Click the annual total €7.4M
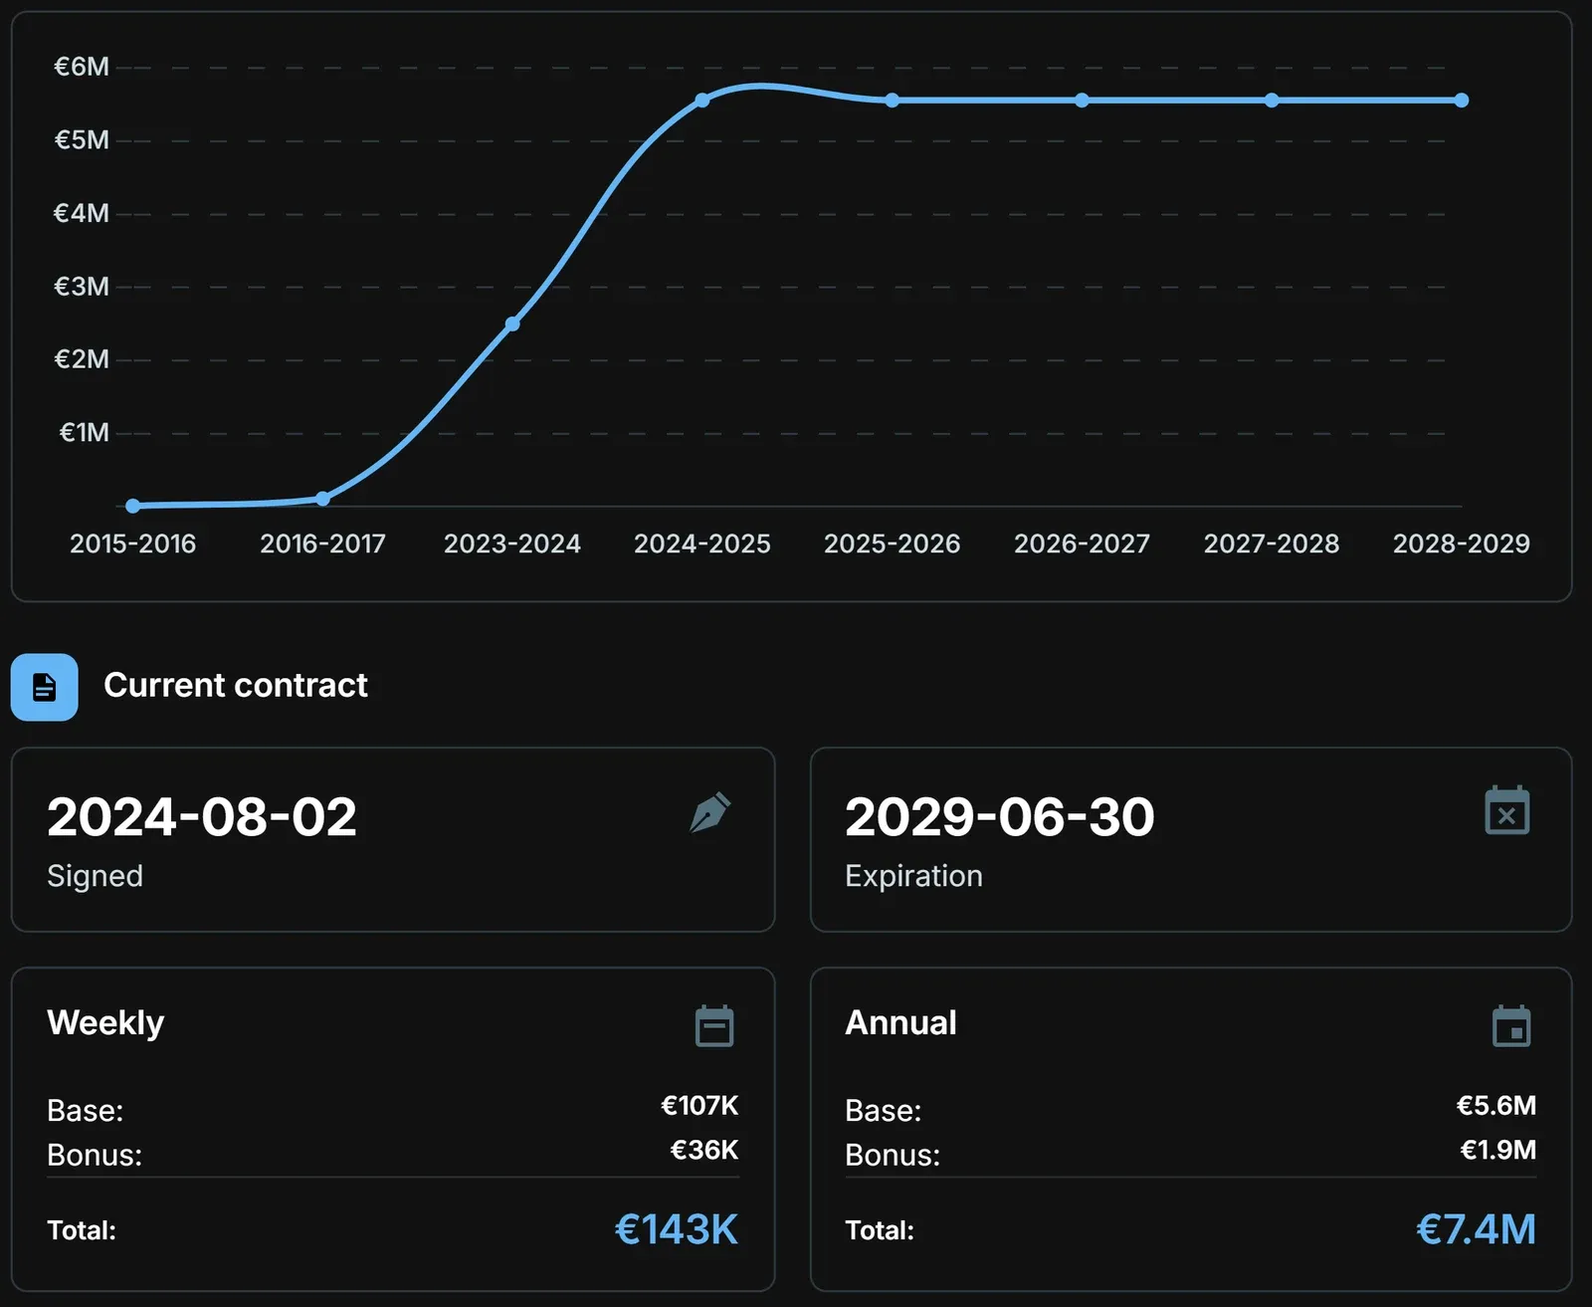The width and height of the screenshot is (1592, 1307). [x=1477, y=1230]
